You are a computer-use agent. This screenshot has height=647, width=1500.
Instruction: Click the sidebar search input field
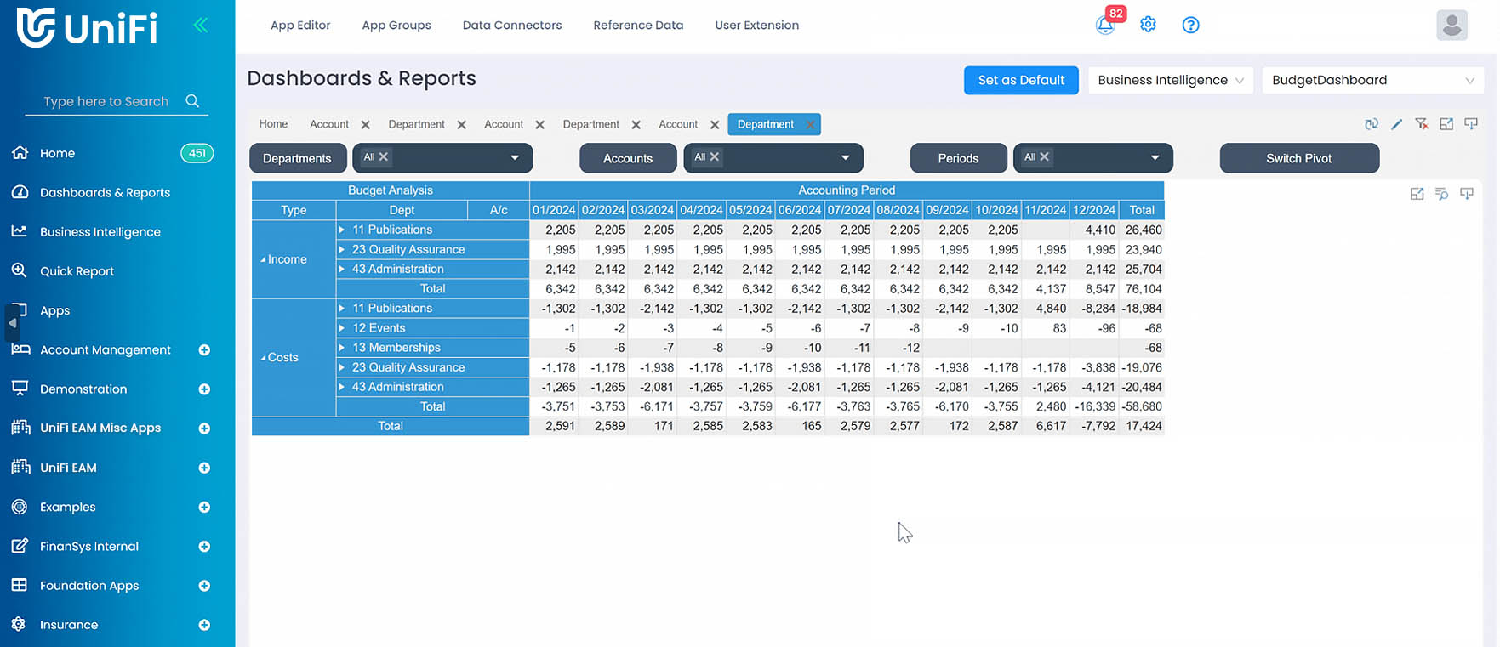pyautogui.click(x=106, y=101)
